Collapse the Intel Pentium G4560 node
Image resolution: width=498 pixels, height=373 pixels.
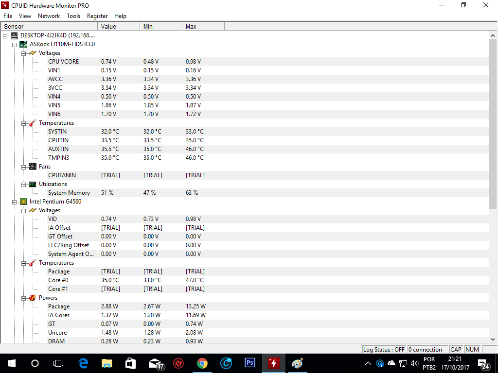[14, 202]
